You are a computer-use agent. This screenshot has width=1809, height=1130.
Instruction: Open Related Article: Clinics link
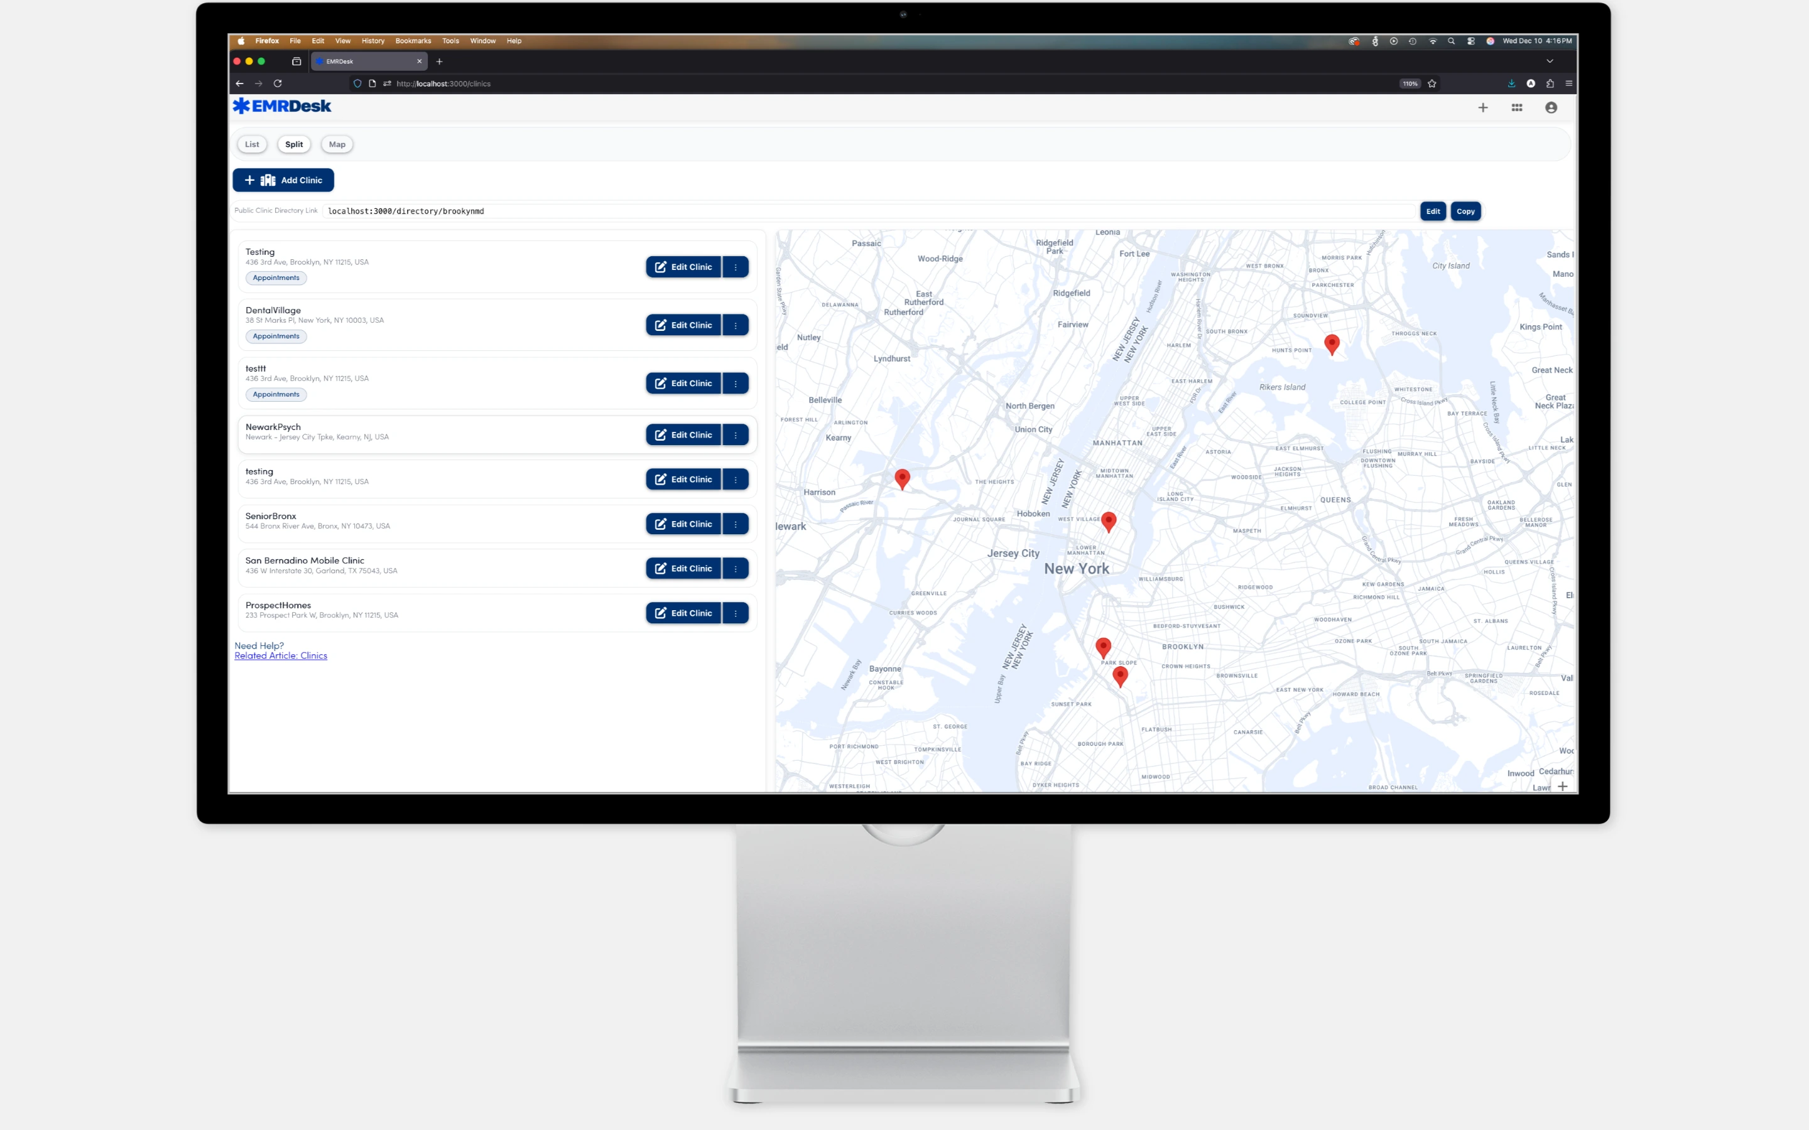click(x=281, y=655)
